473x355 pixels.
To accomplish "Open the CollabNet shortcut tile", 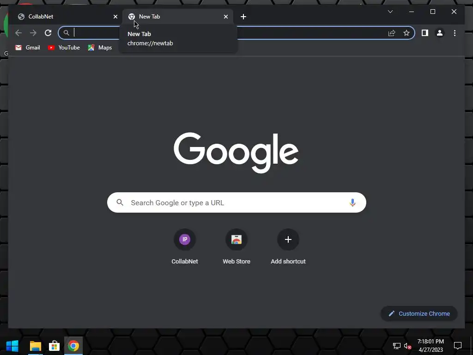I will tap(185, 247).
